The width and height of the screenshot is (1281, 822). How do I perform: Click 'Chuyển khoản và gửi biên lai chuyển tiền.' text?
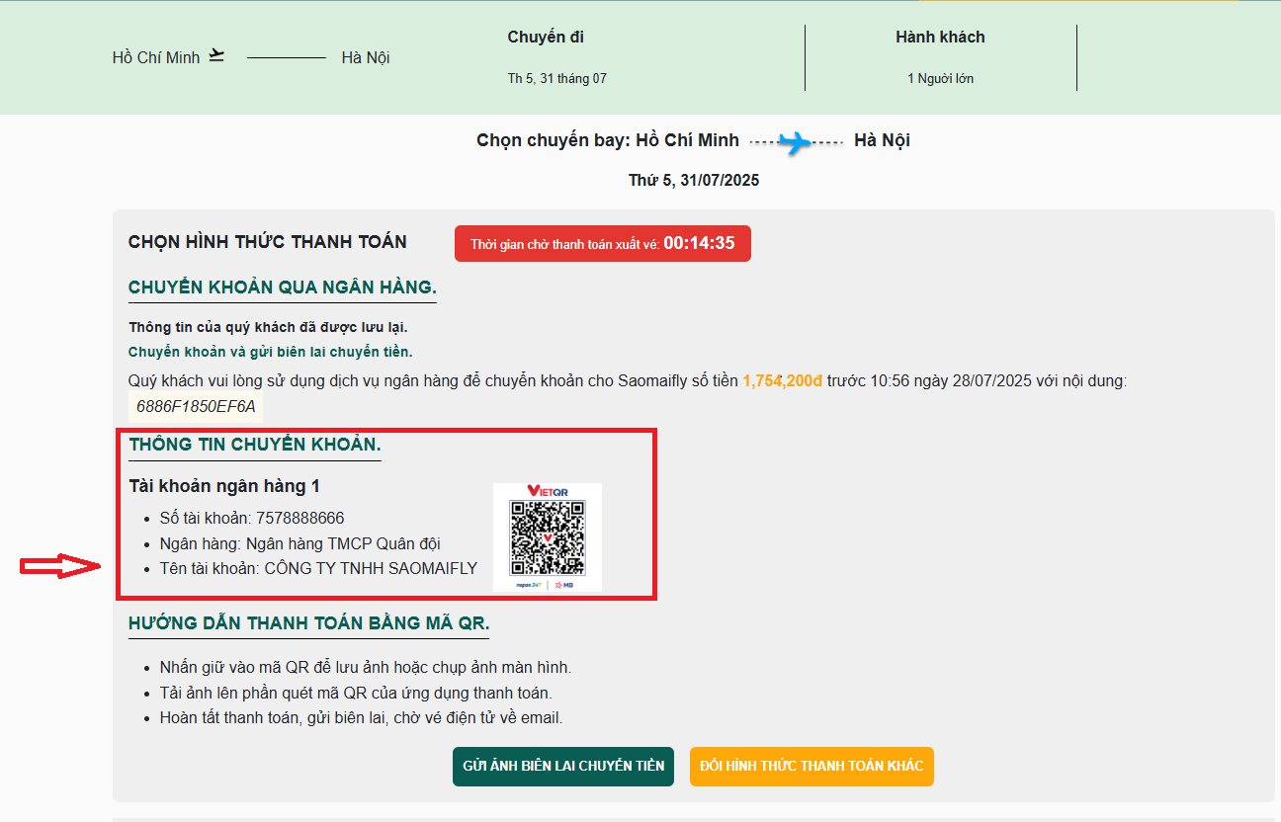coord(271,352)
